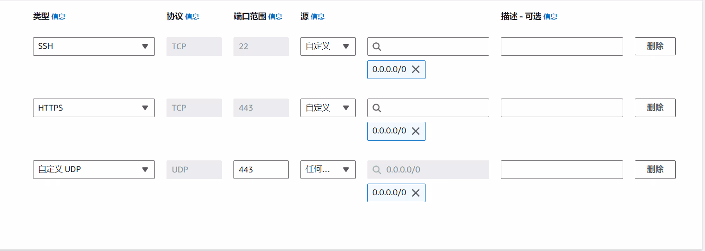The image size is (705, 251).
Task: Delete the SSH rule with 删除 button
Action: 655,46
